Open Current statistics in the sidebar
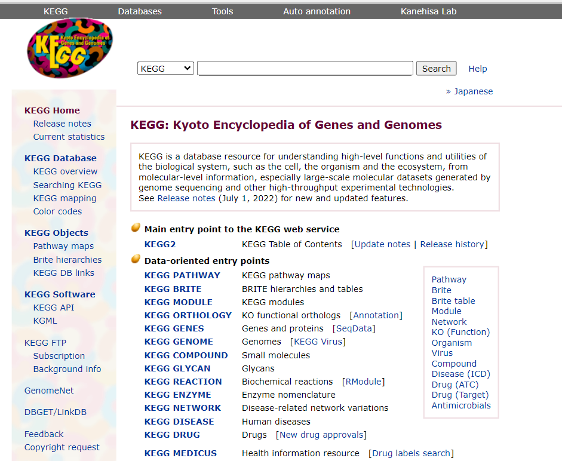The width and height of the screenshot is (562, 461). point(69,137)
